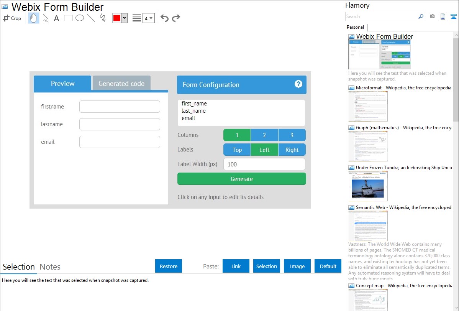Select the text annotation tool
459x311 pixels.
pyautogui.click(x=56, y=18)
